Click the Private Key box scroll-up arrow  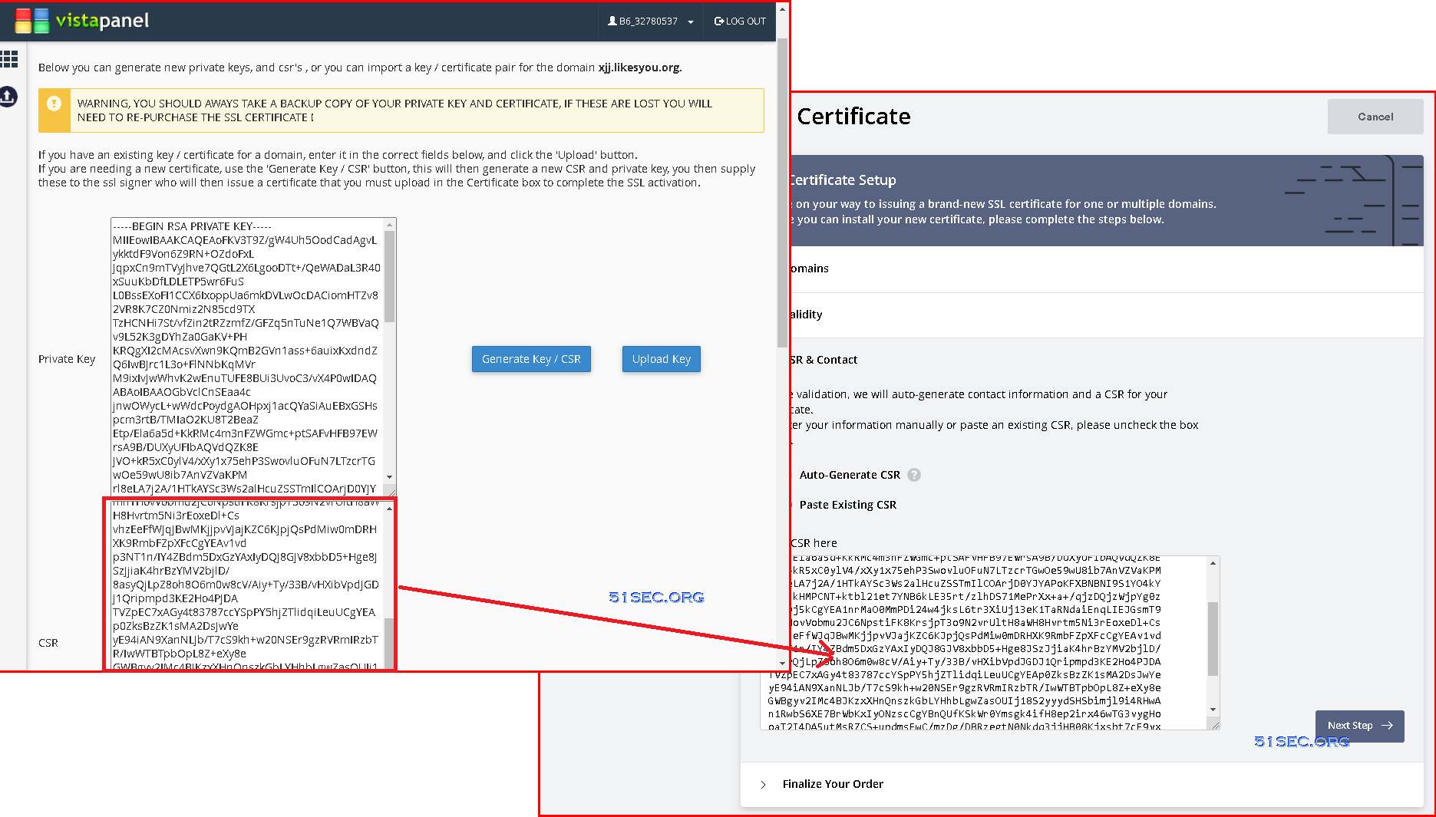[390, 225]
